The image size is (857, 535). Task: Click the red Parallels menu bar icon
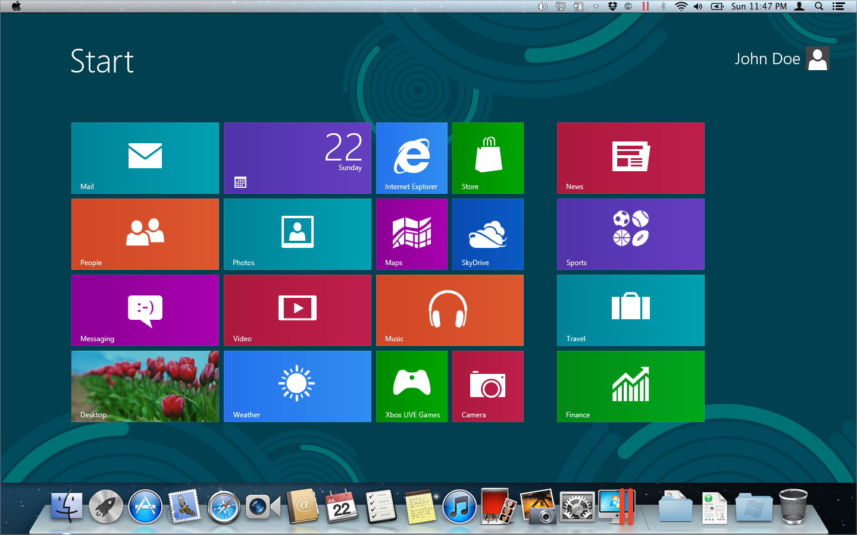(x=646, y=7)
